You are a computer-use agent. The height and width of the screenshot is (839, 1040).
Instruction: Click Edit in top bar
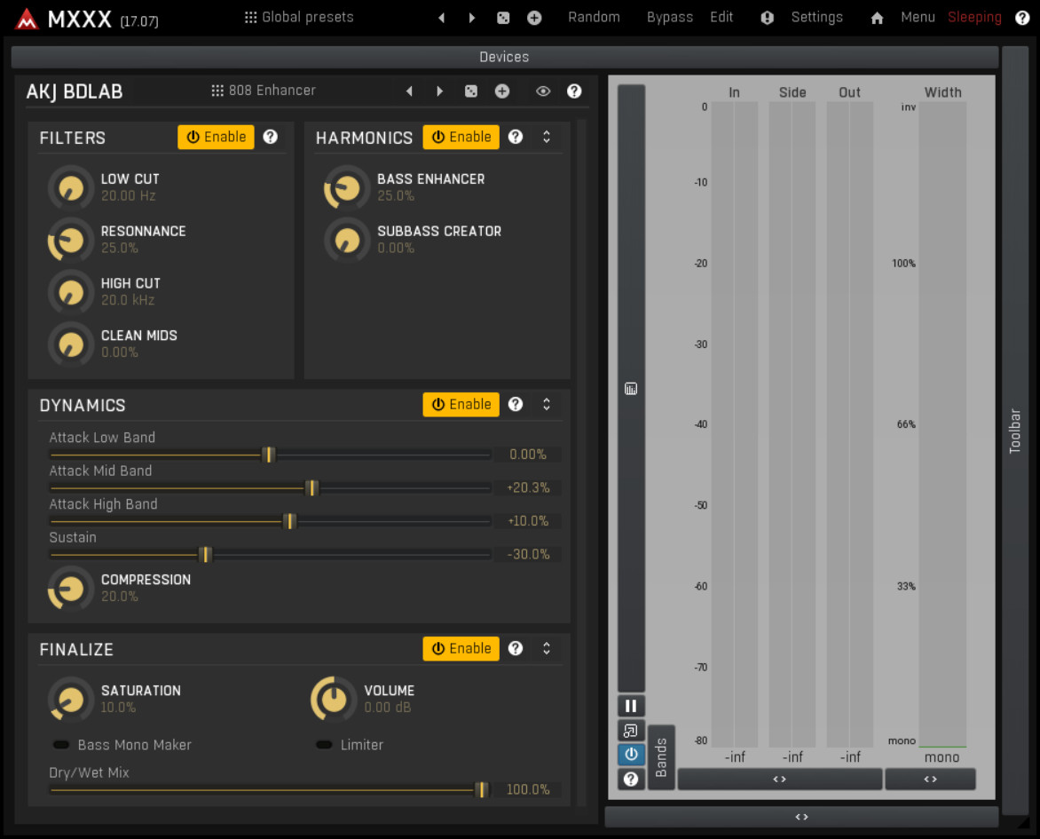(x=721, y=17)
